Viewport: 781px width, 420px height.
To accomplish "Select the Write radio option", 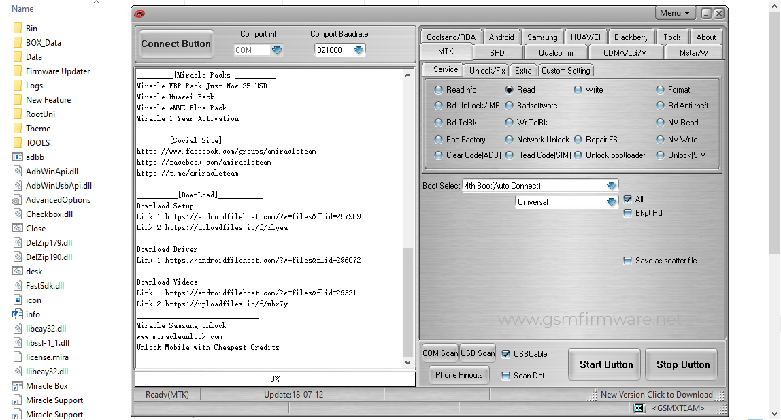I will click(578, 90).
